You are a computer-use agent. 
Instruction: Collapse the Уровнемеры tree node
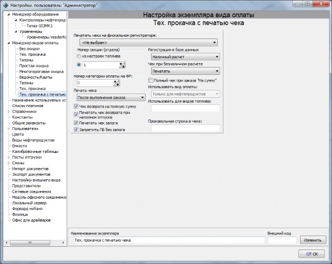pyautogui.click(x=16, y=31)
